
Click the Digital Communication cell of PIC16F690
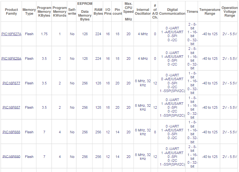click(x=172, y=157)
